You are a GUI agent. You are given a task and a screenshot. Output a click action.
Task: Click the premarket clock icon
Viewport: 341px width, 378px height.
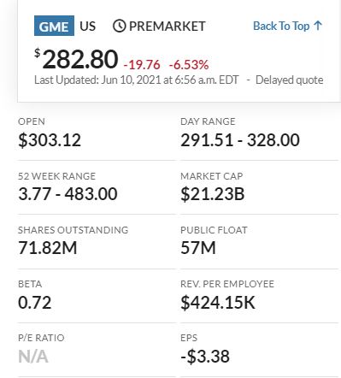pyautogui.click(x=119, y=26)
